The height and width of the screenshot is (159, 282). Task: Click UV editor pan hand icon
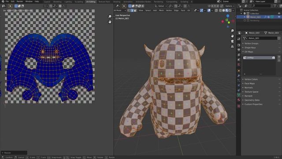click(110, 22)
